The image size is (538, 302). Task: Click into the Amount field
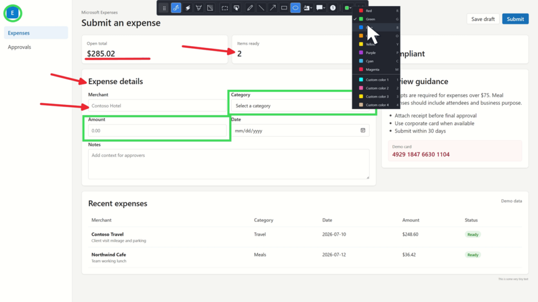(x=157, y=131)
